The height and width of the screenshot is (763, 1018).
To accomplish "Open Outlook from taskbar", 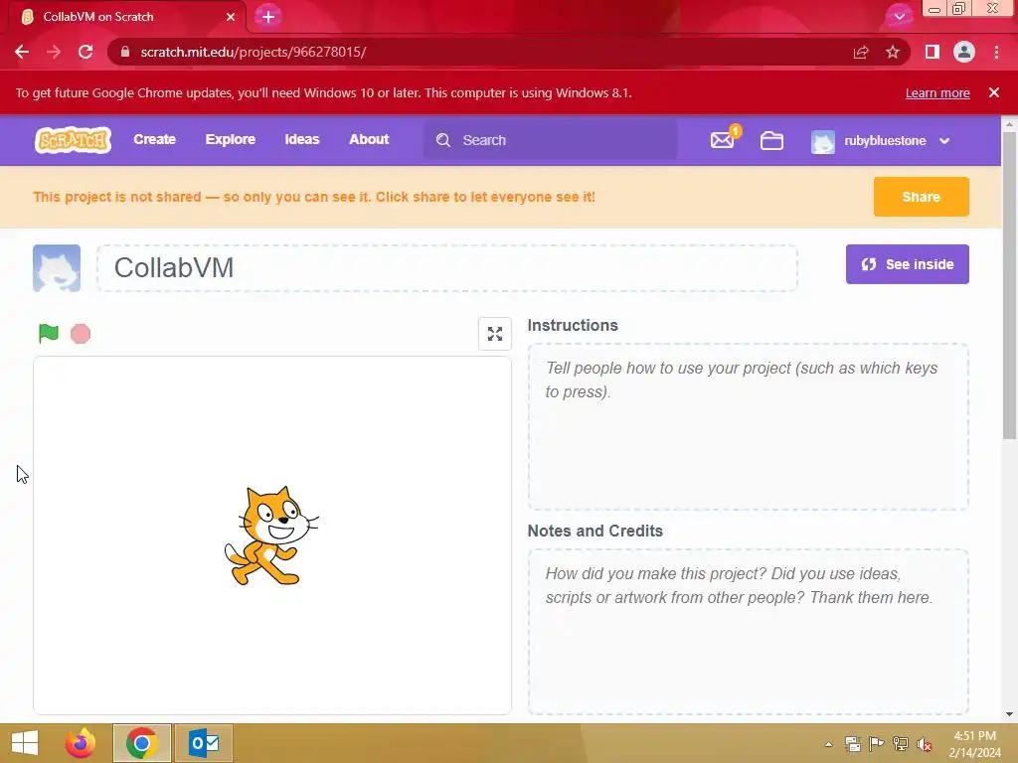I will coord(204,743).
